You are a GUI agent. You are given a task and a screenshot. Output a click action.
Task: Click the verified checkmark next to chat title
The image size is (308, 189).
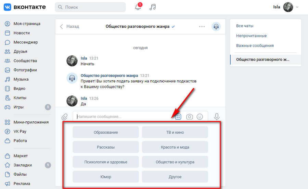[x=173, y=27]
